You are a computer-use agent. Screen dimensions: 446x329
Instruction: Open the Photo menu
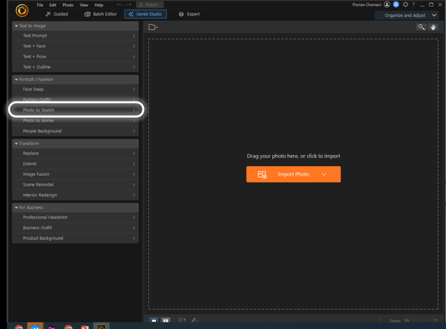coord(68,5)
